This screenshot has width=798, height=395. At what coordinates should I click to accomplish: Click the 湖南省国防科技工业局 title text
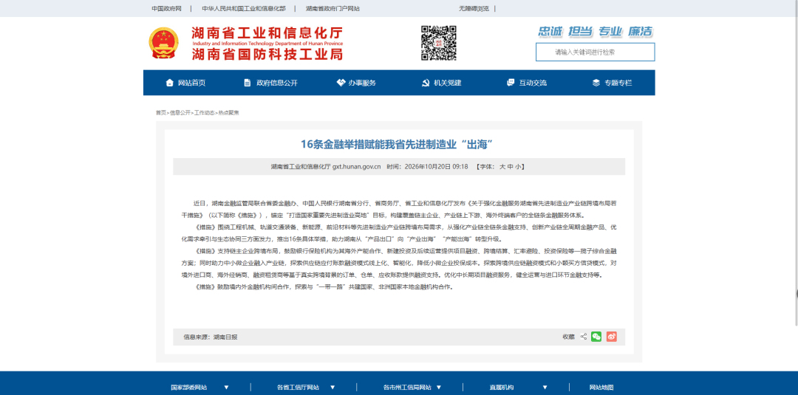[x=267, y=54]
